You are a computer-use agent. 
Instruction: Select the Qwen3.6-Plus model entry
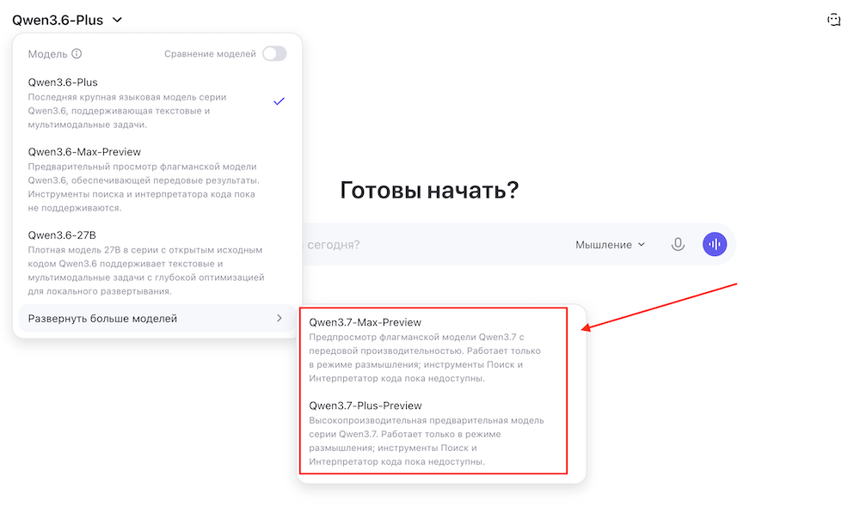tap(157, 102)
